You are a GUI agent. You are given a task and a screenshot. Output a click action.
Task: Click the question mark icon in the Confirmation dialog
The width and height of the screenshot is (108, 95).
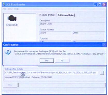coord(8,52)
